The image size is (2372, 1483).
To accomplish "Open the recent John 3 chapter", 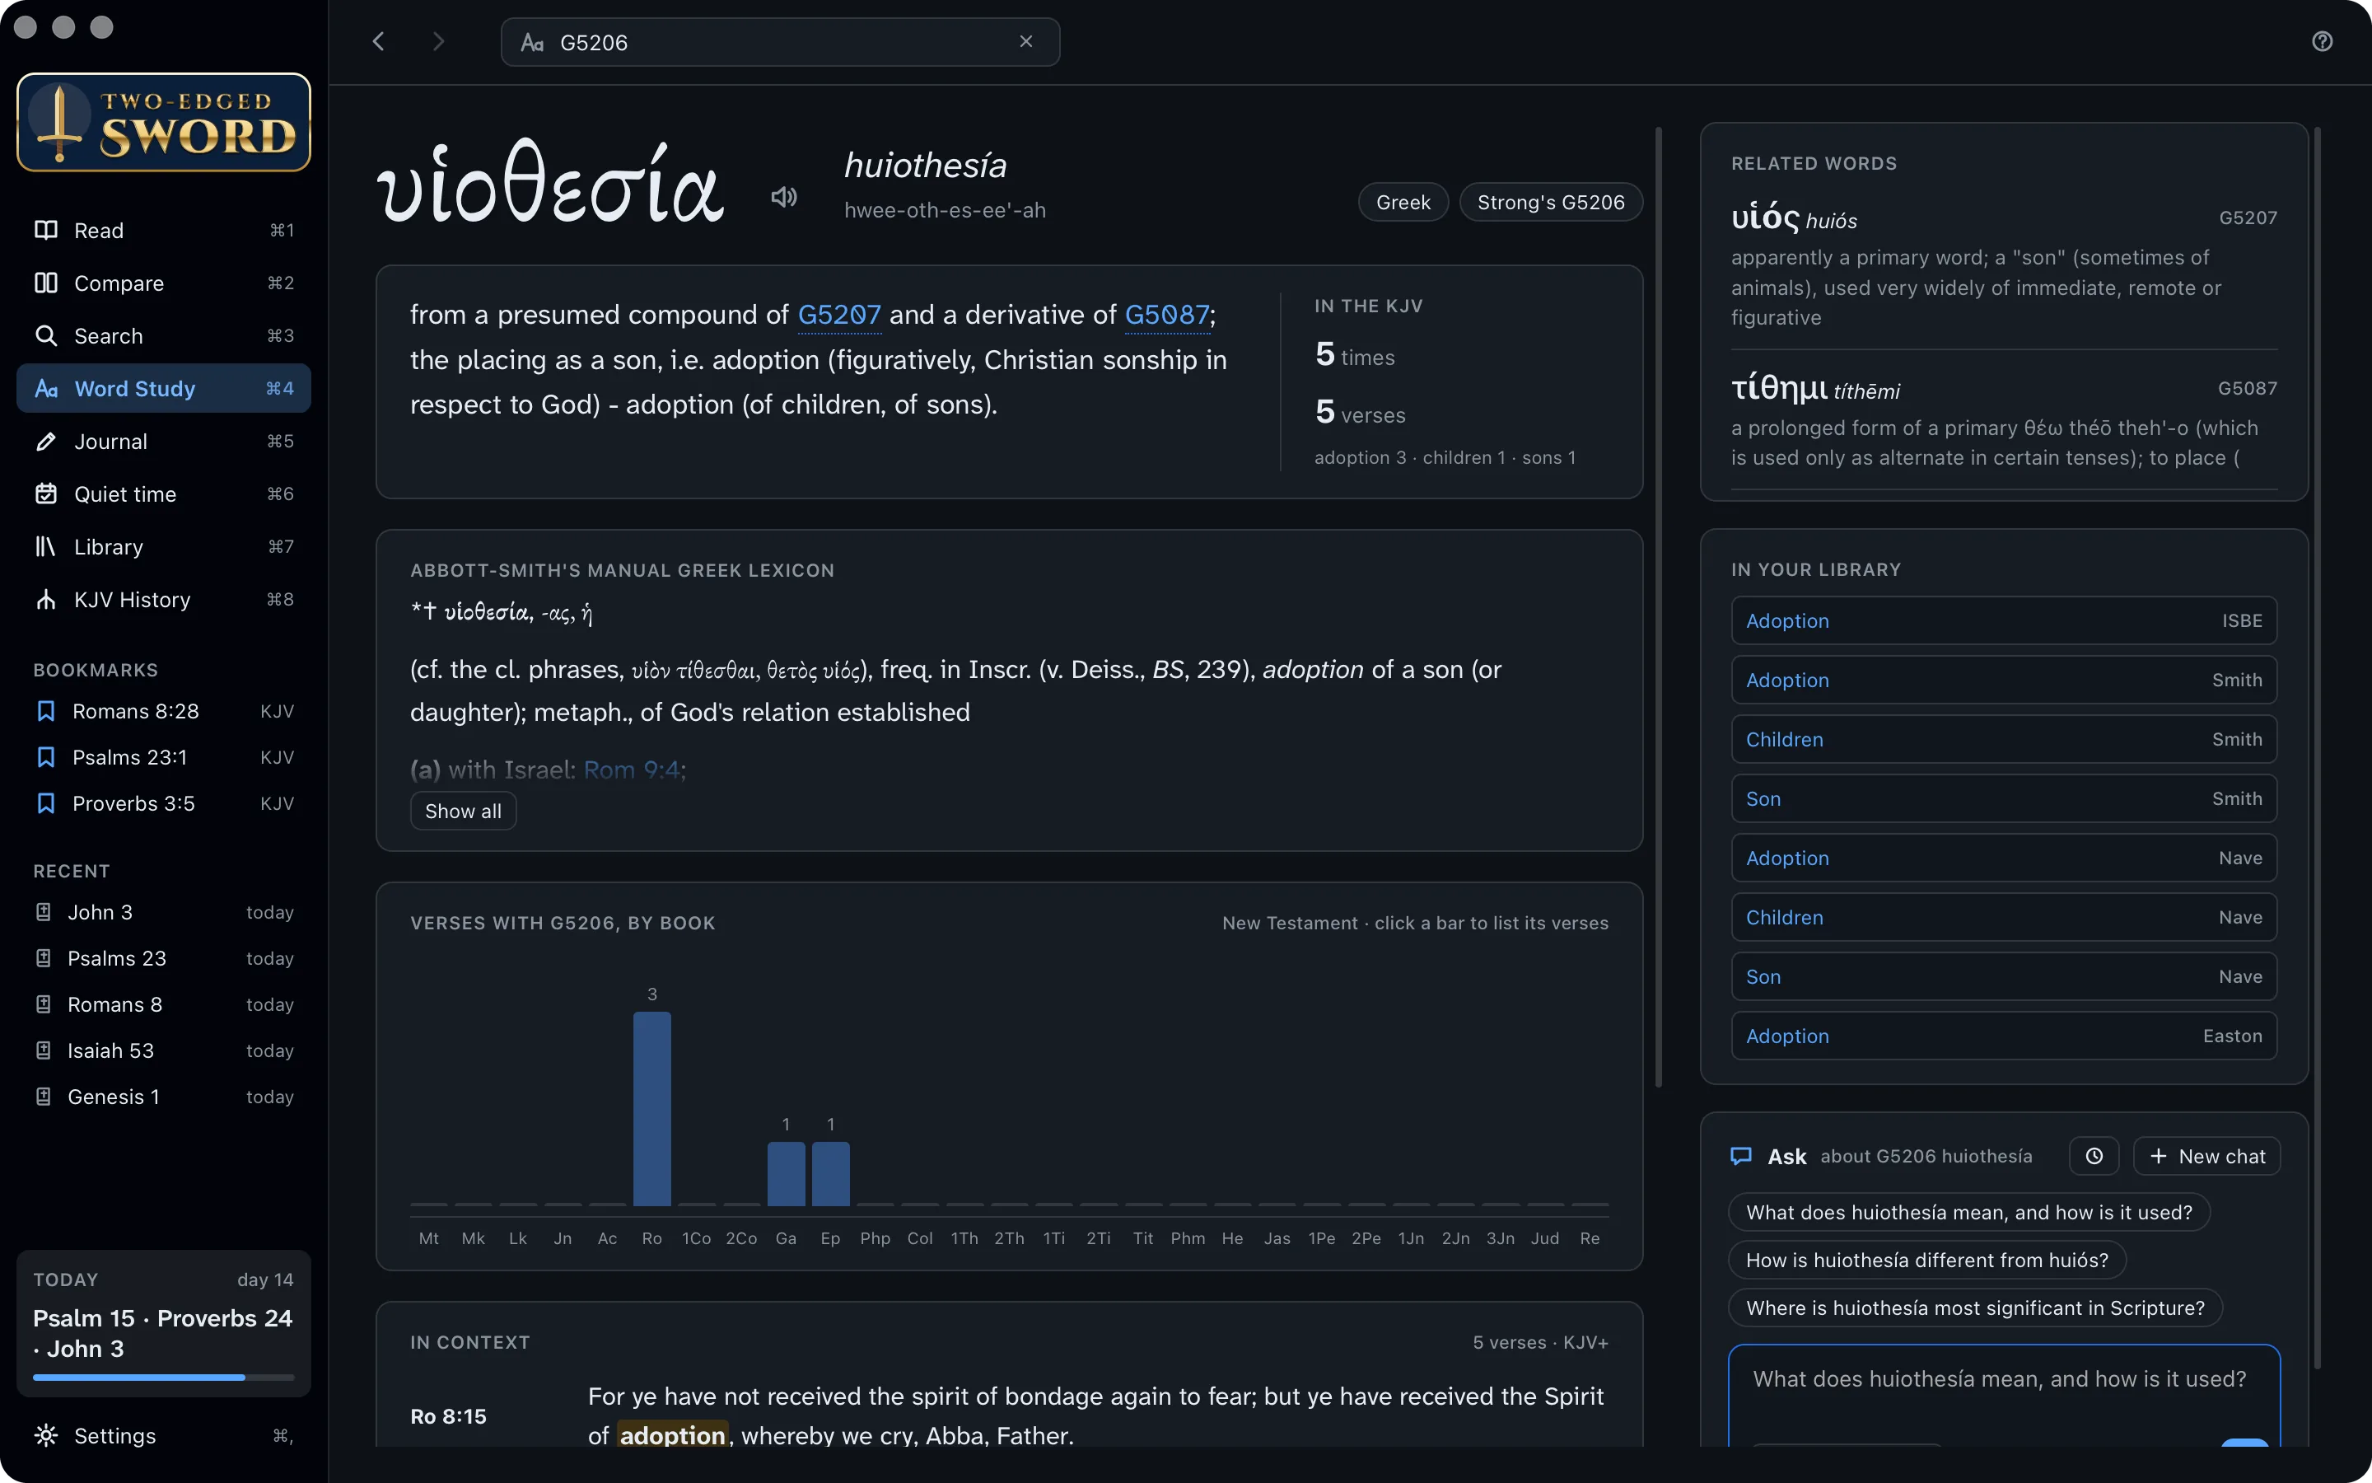I will [164, 912].
